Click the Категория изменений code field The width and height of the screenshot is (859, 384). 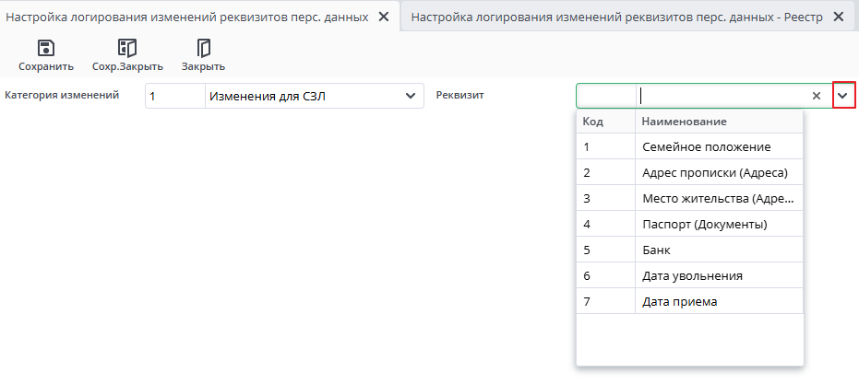175,97
